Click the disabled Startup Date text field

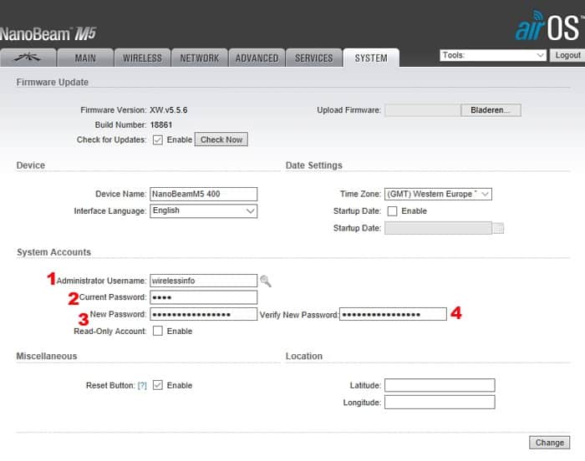[439, 228]
